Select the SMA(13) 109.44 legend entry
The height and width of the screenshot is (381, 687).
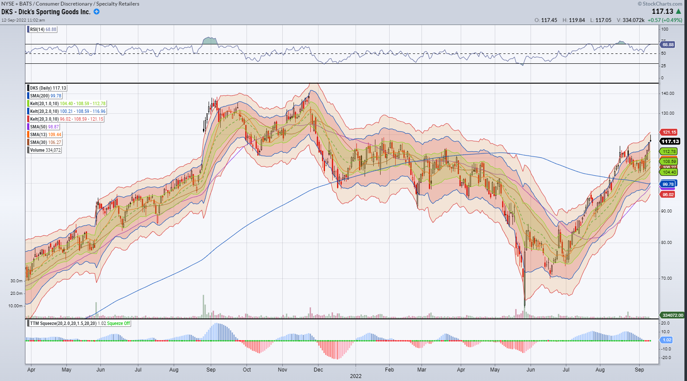(x=45, y=134)
